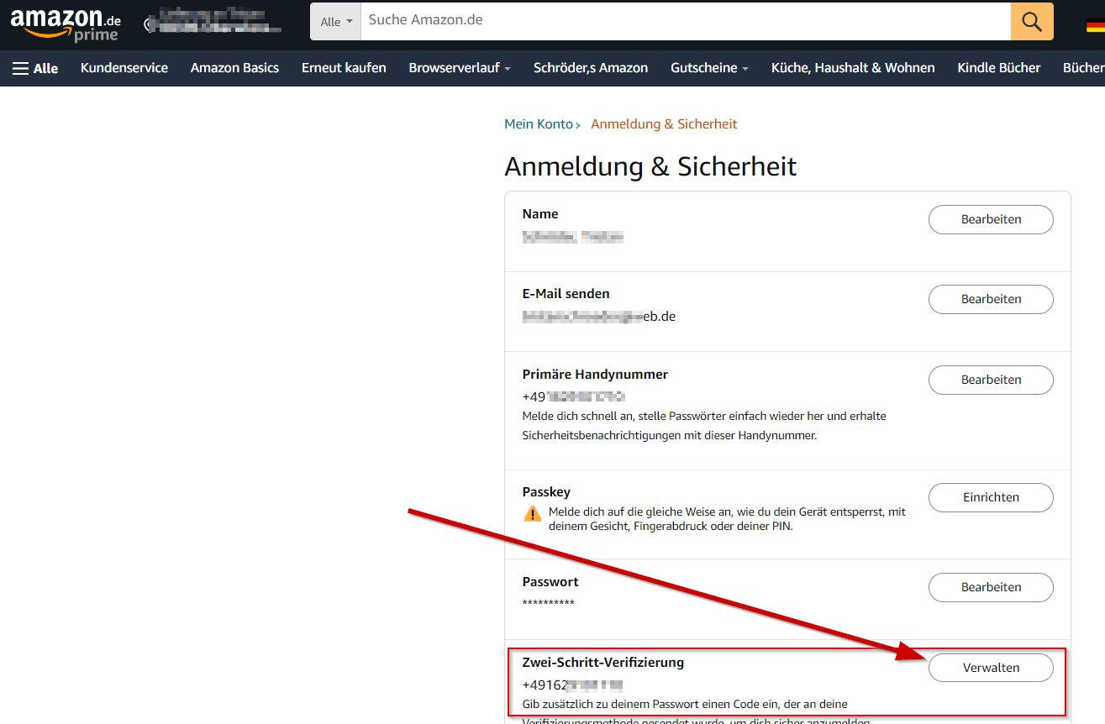The image size is (1105, 724).
Task: Click the Passkey section label
Action: (x=546, y=492)
